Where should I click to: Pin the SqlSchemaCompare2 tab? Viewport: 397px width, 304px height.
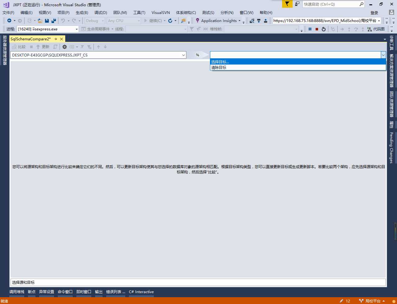pos(56,39)
